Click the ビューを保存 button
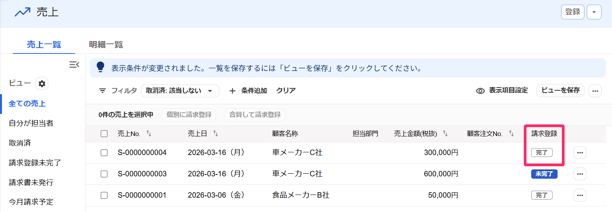 [561, 90]
